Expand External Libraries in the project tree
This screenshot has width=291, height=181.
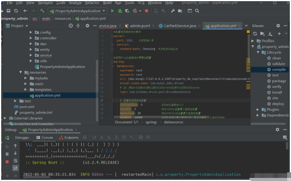[5, 118]
